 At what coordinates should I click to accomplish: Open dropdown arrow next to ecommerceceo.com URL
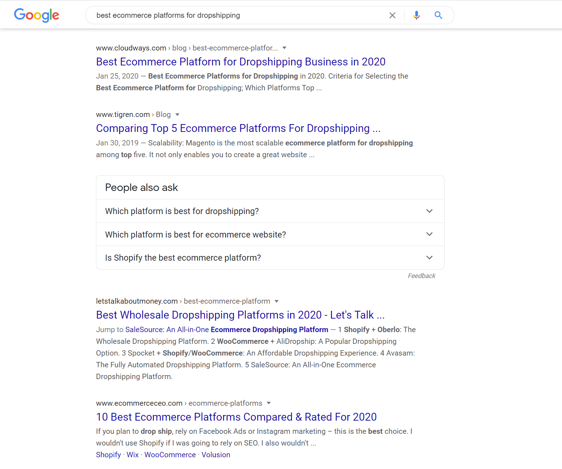click(269, 403)
